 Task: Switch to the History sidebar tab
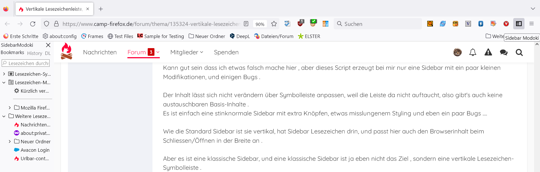click(35, 53)
